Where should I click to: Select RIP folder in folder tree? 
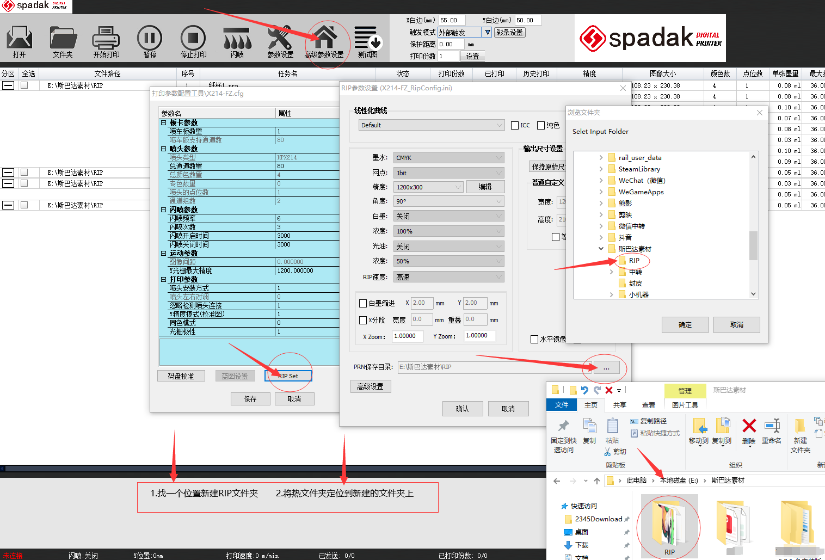[x=634, y=260]
